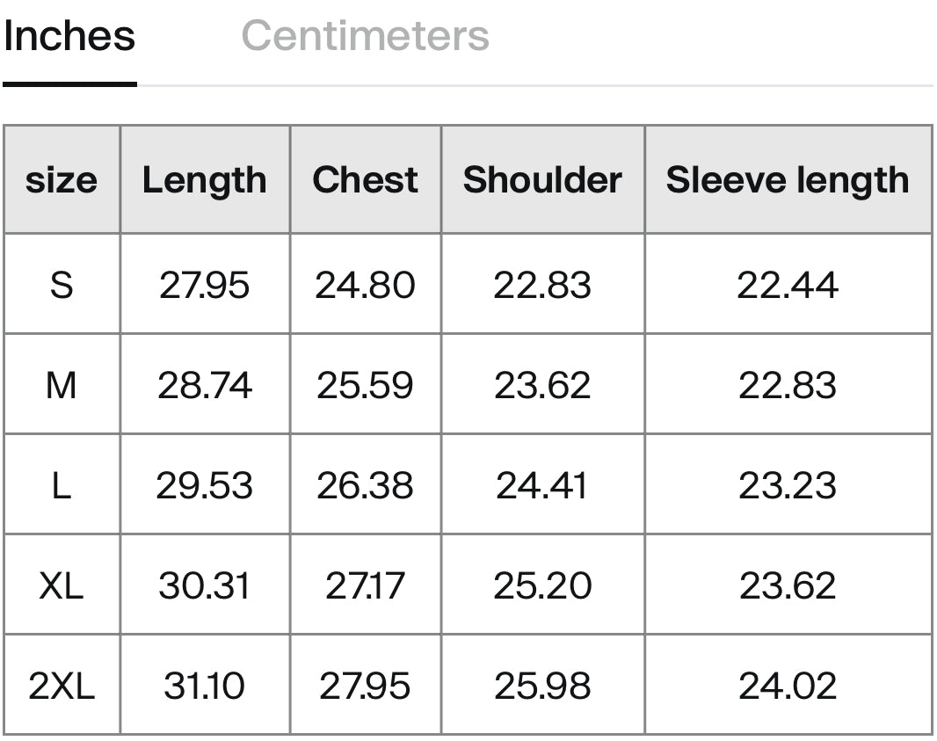The width and height of the screenshot is (937, 741).
Task: Click the Length column header
Action: 205,179
